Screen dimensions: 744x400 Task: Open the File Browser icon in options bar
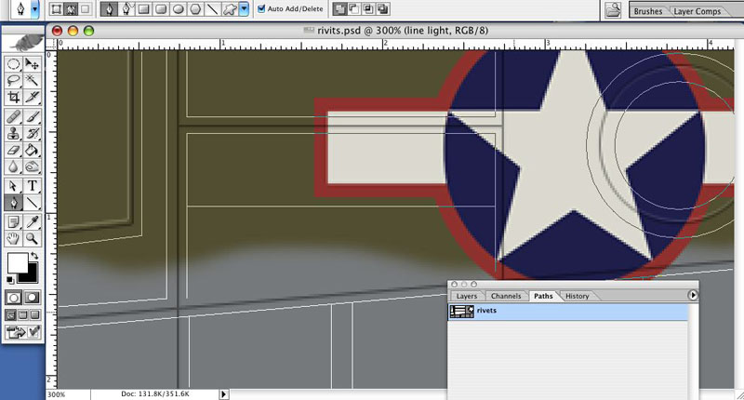point(613,9)
